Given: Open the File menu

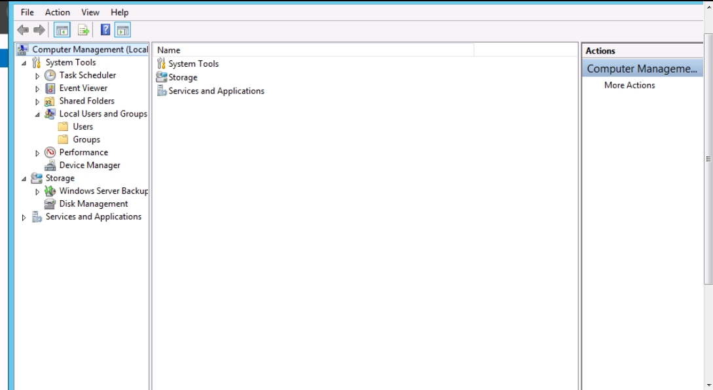Looking at the screenshot, I should click(27, 12).
